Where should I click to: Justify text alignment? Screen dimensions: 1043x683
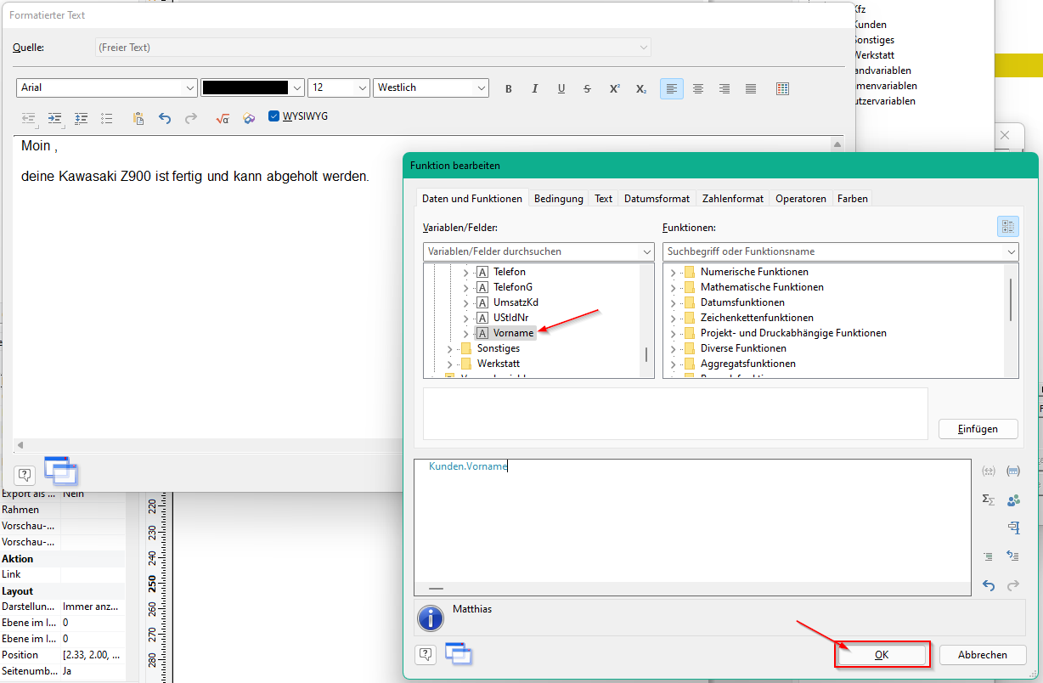(x=751, y=88)
